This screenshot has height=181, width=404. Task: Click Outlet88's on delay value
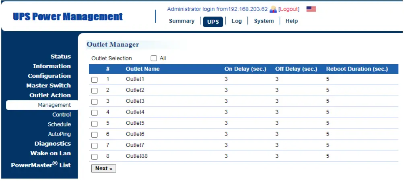pyautogui.click(x=226, y=156)
